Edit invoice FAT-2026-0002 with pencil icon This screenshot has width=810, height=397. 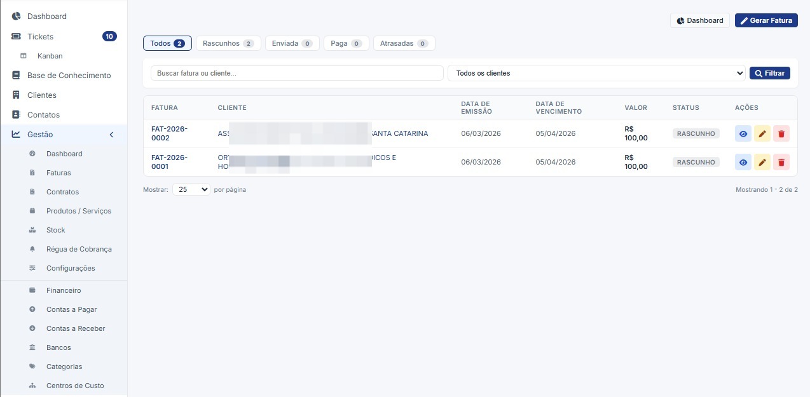pos(762,133)
